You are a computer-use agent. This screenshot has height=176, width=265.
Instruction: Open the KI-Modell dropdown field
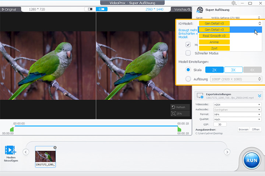tap(230, 24)
